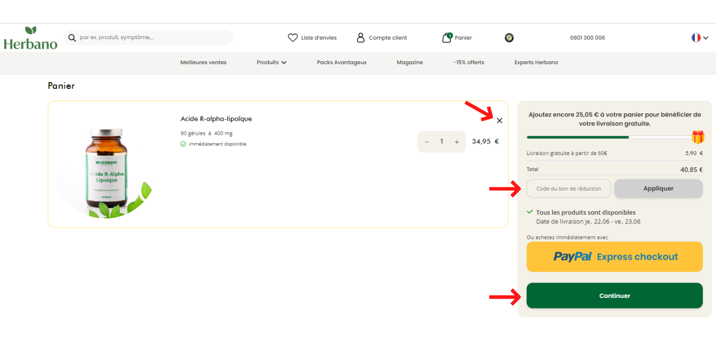Image resolution: width=716 pixels, height=344 pixels.
Task: Open wishlist via heart icon
Action: point(292,38)
